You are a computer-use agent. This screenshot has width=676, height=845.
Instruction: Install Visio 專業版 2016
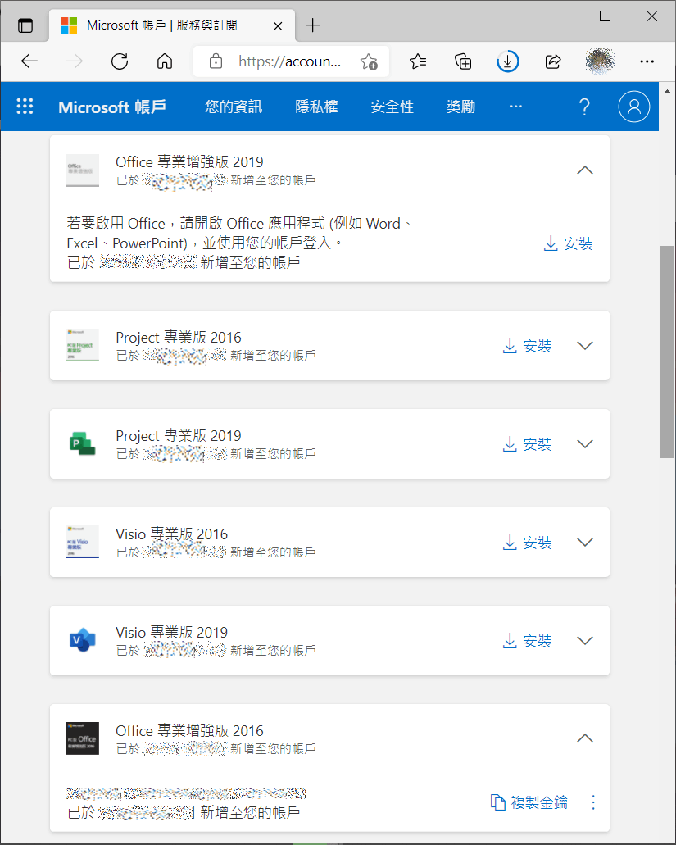click(527, 543)
